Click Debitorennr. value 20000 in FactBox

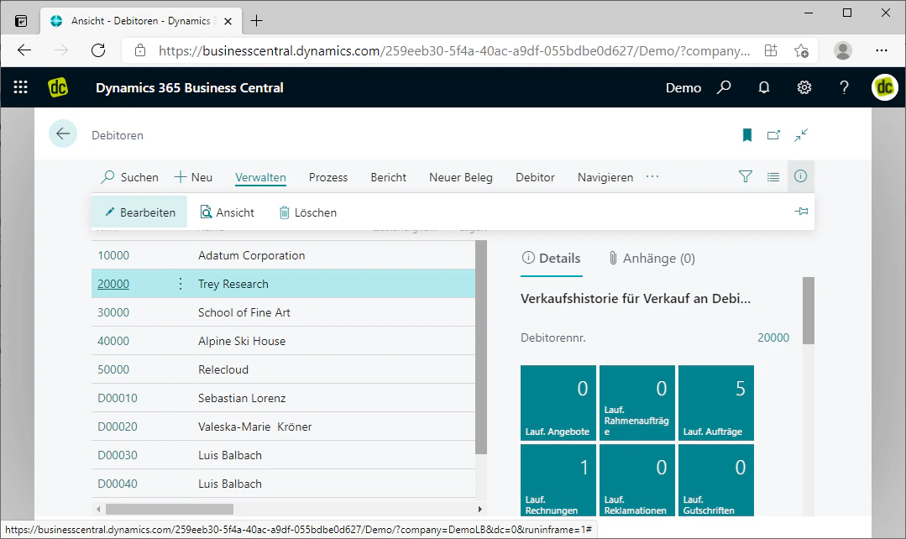tap(773, 338)
